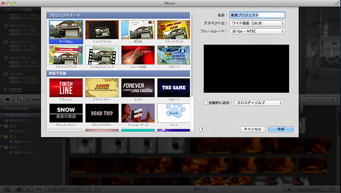
Task: Open the music and sound effects browser
Action: (x=304, y=100)
